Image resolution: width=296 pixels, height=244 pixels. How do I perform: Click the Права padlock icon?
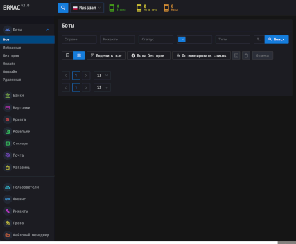coord(8,223)
